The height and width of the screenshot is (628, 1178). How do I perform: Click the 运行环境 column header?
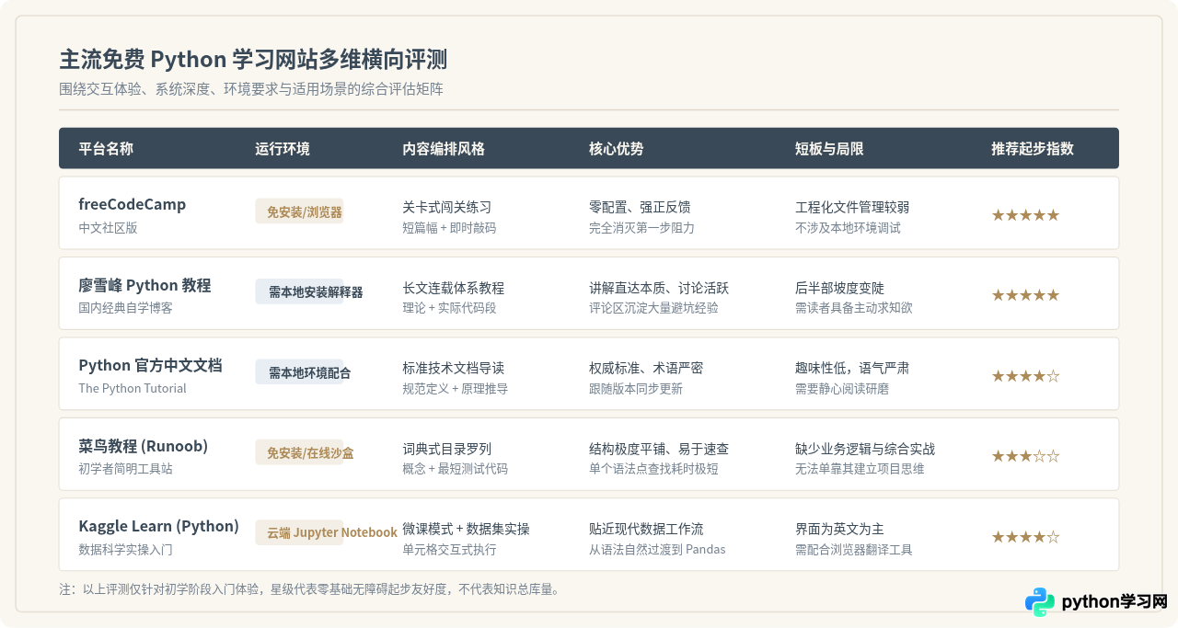coord(283,149)
